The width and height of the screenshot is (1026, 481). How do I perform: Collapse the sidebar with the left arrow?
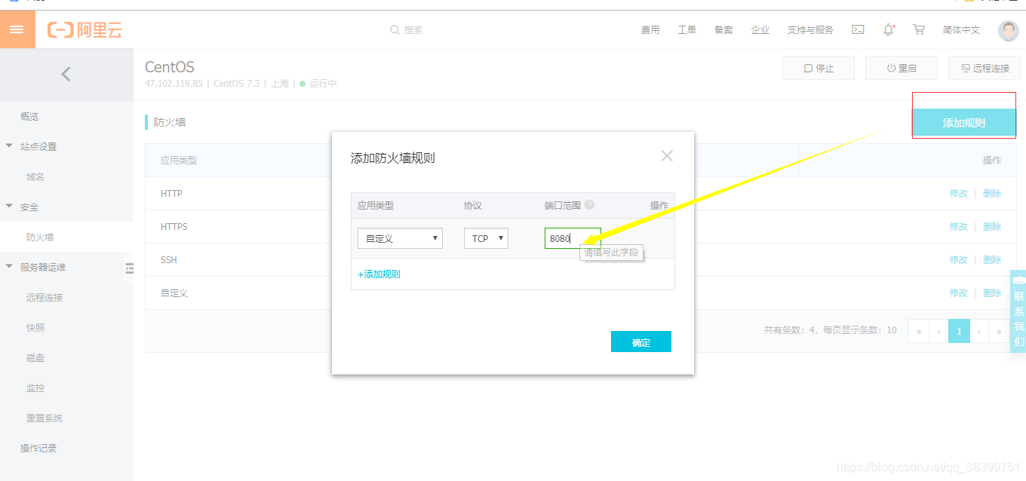pos(66,74)
